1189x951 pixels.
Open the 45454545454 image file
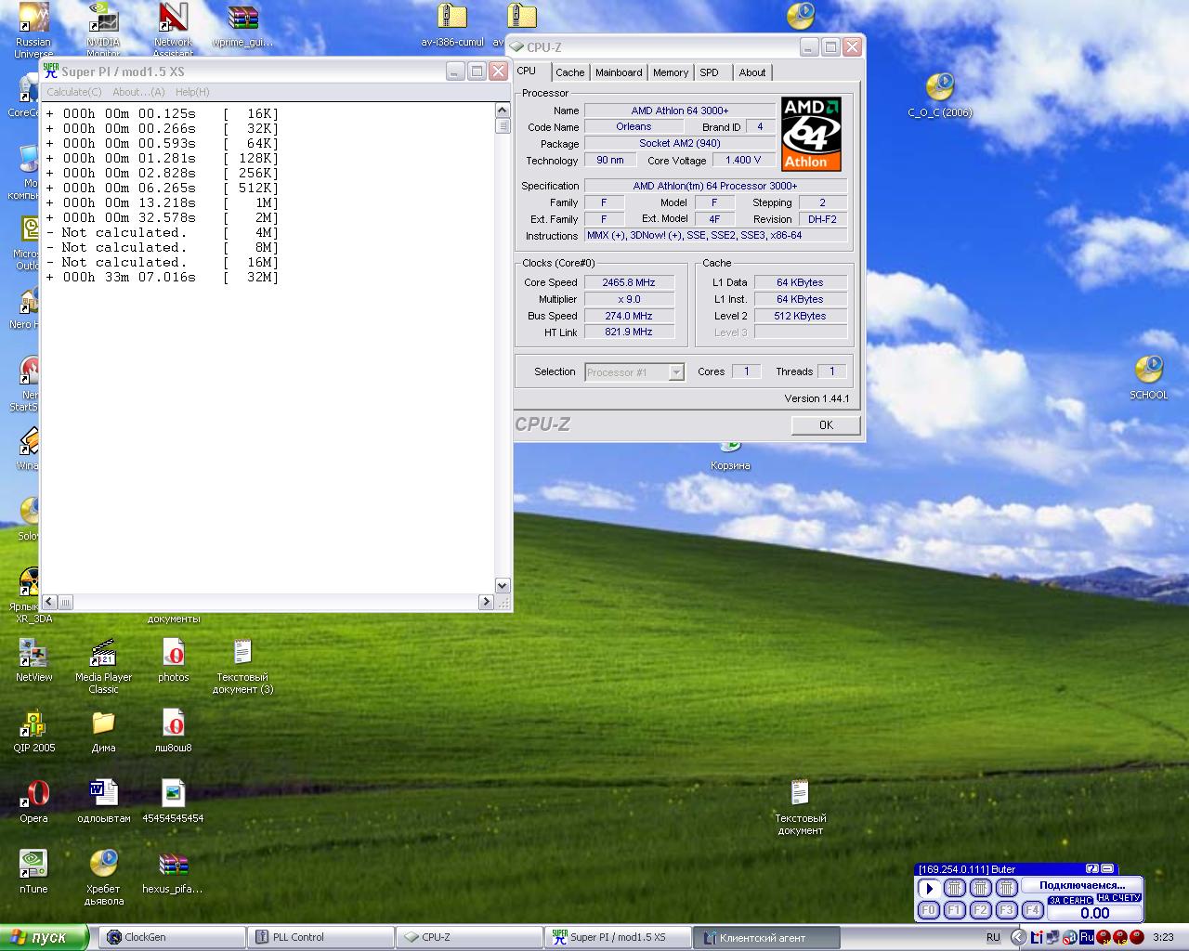click(173, 801)
